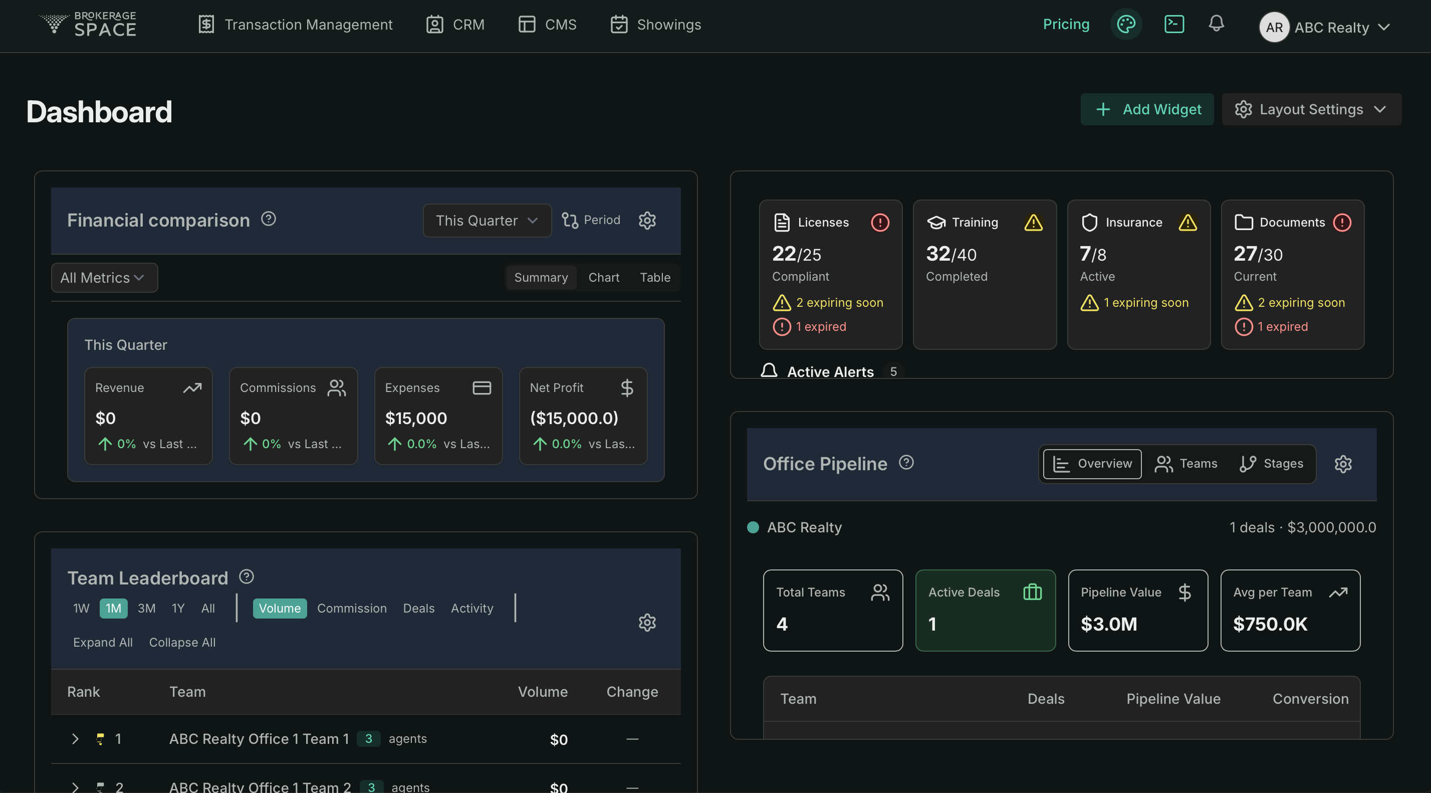Click Collapse All in leaderboard
This screenshot has height=793, width=1431.
pyautogui.click(x=182, y=643)
